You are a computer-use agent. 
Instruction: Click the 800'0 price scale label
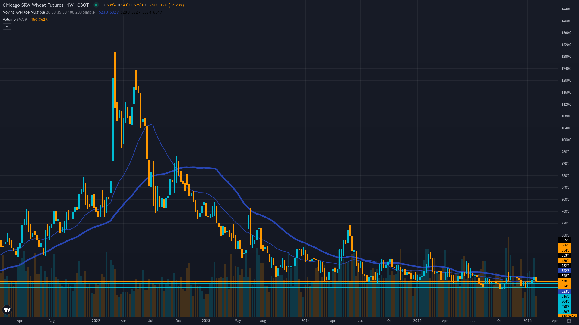coord(565,200)
